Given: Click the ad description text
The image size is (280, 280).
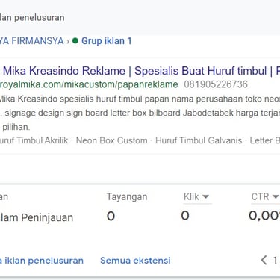Looking at the screenshot, I should click(x=140, y=113).
